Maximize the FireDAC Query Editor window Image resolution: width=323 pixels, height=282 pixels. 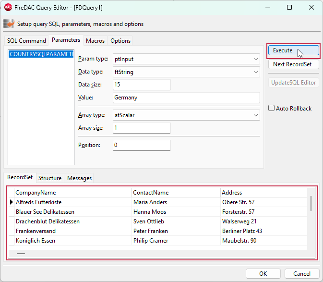(289, 7)
